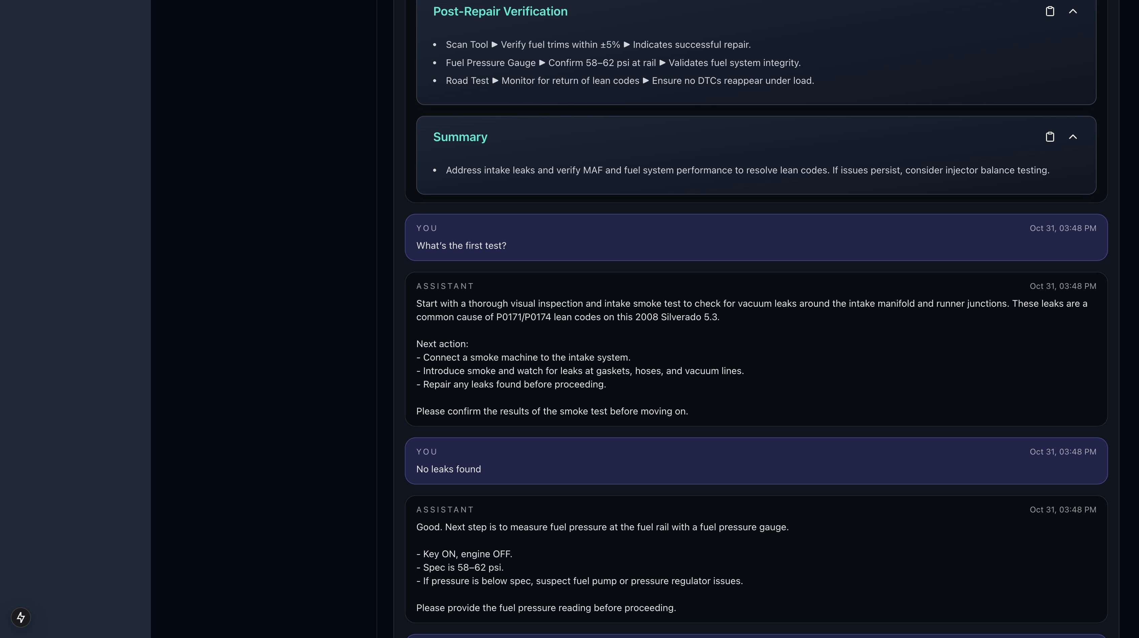Click the assistant's fuel pressure reply

tap(602, 527)
